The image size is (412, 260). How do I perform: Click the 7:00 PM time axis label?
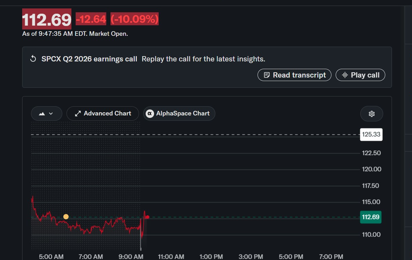click(x=331, y=256)
